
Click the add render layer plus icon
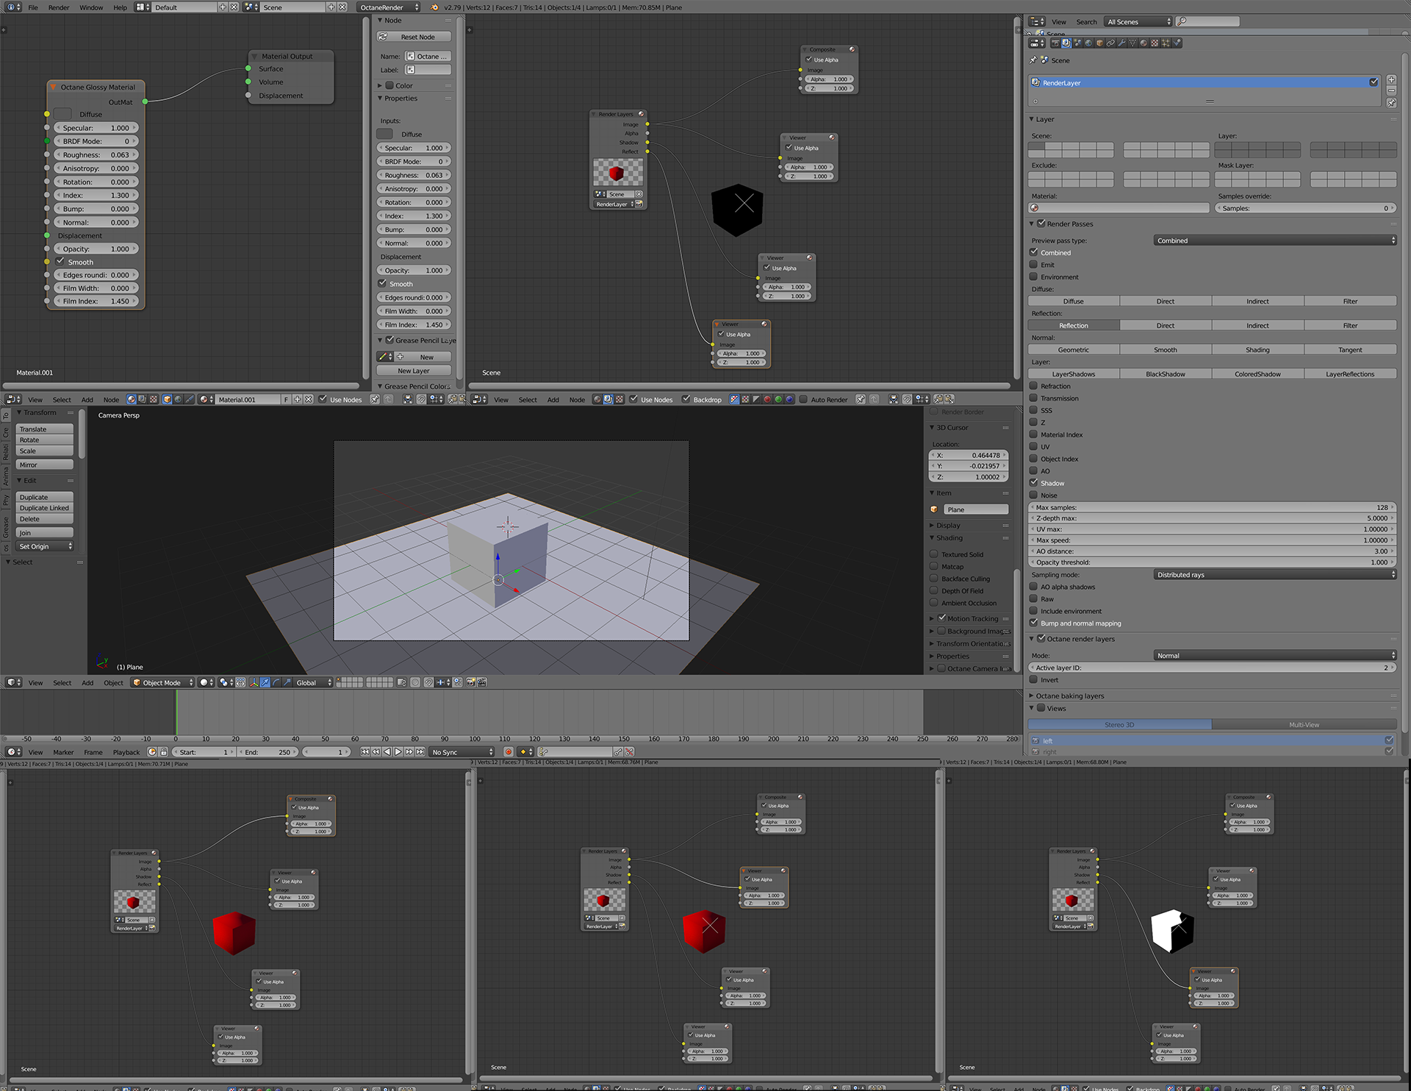point(1391,79)
